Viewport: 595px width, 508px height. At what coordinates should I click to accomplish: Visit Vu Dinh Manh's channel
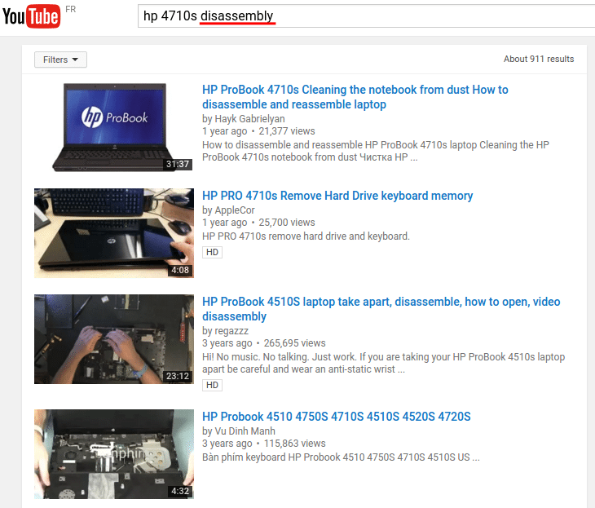[x=245, y=431]
